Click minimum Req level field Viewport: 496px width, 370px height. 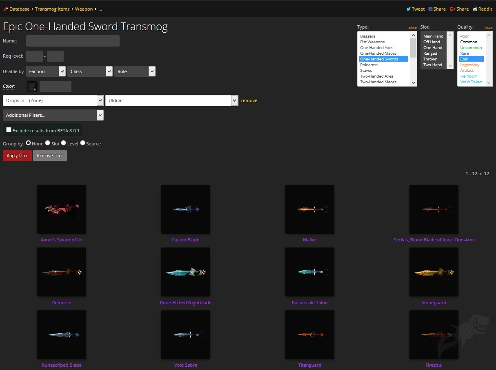point(34,56)
